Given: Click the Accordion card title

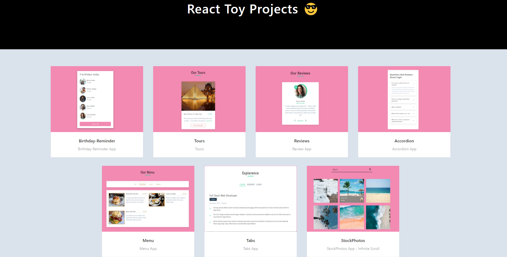Looking at the screenshot, I should [x=404, y=141].
